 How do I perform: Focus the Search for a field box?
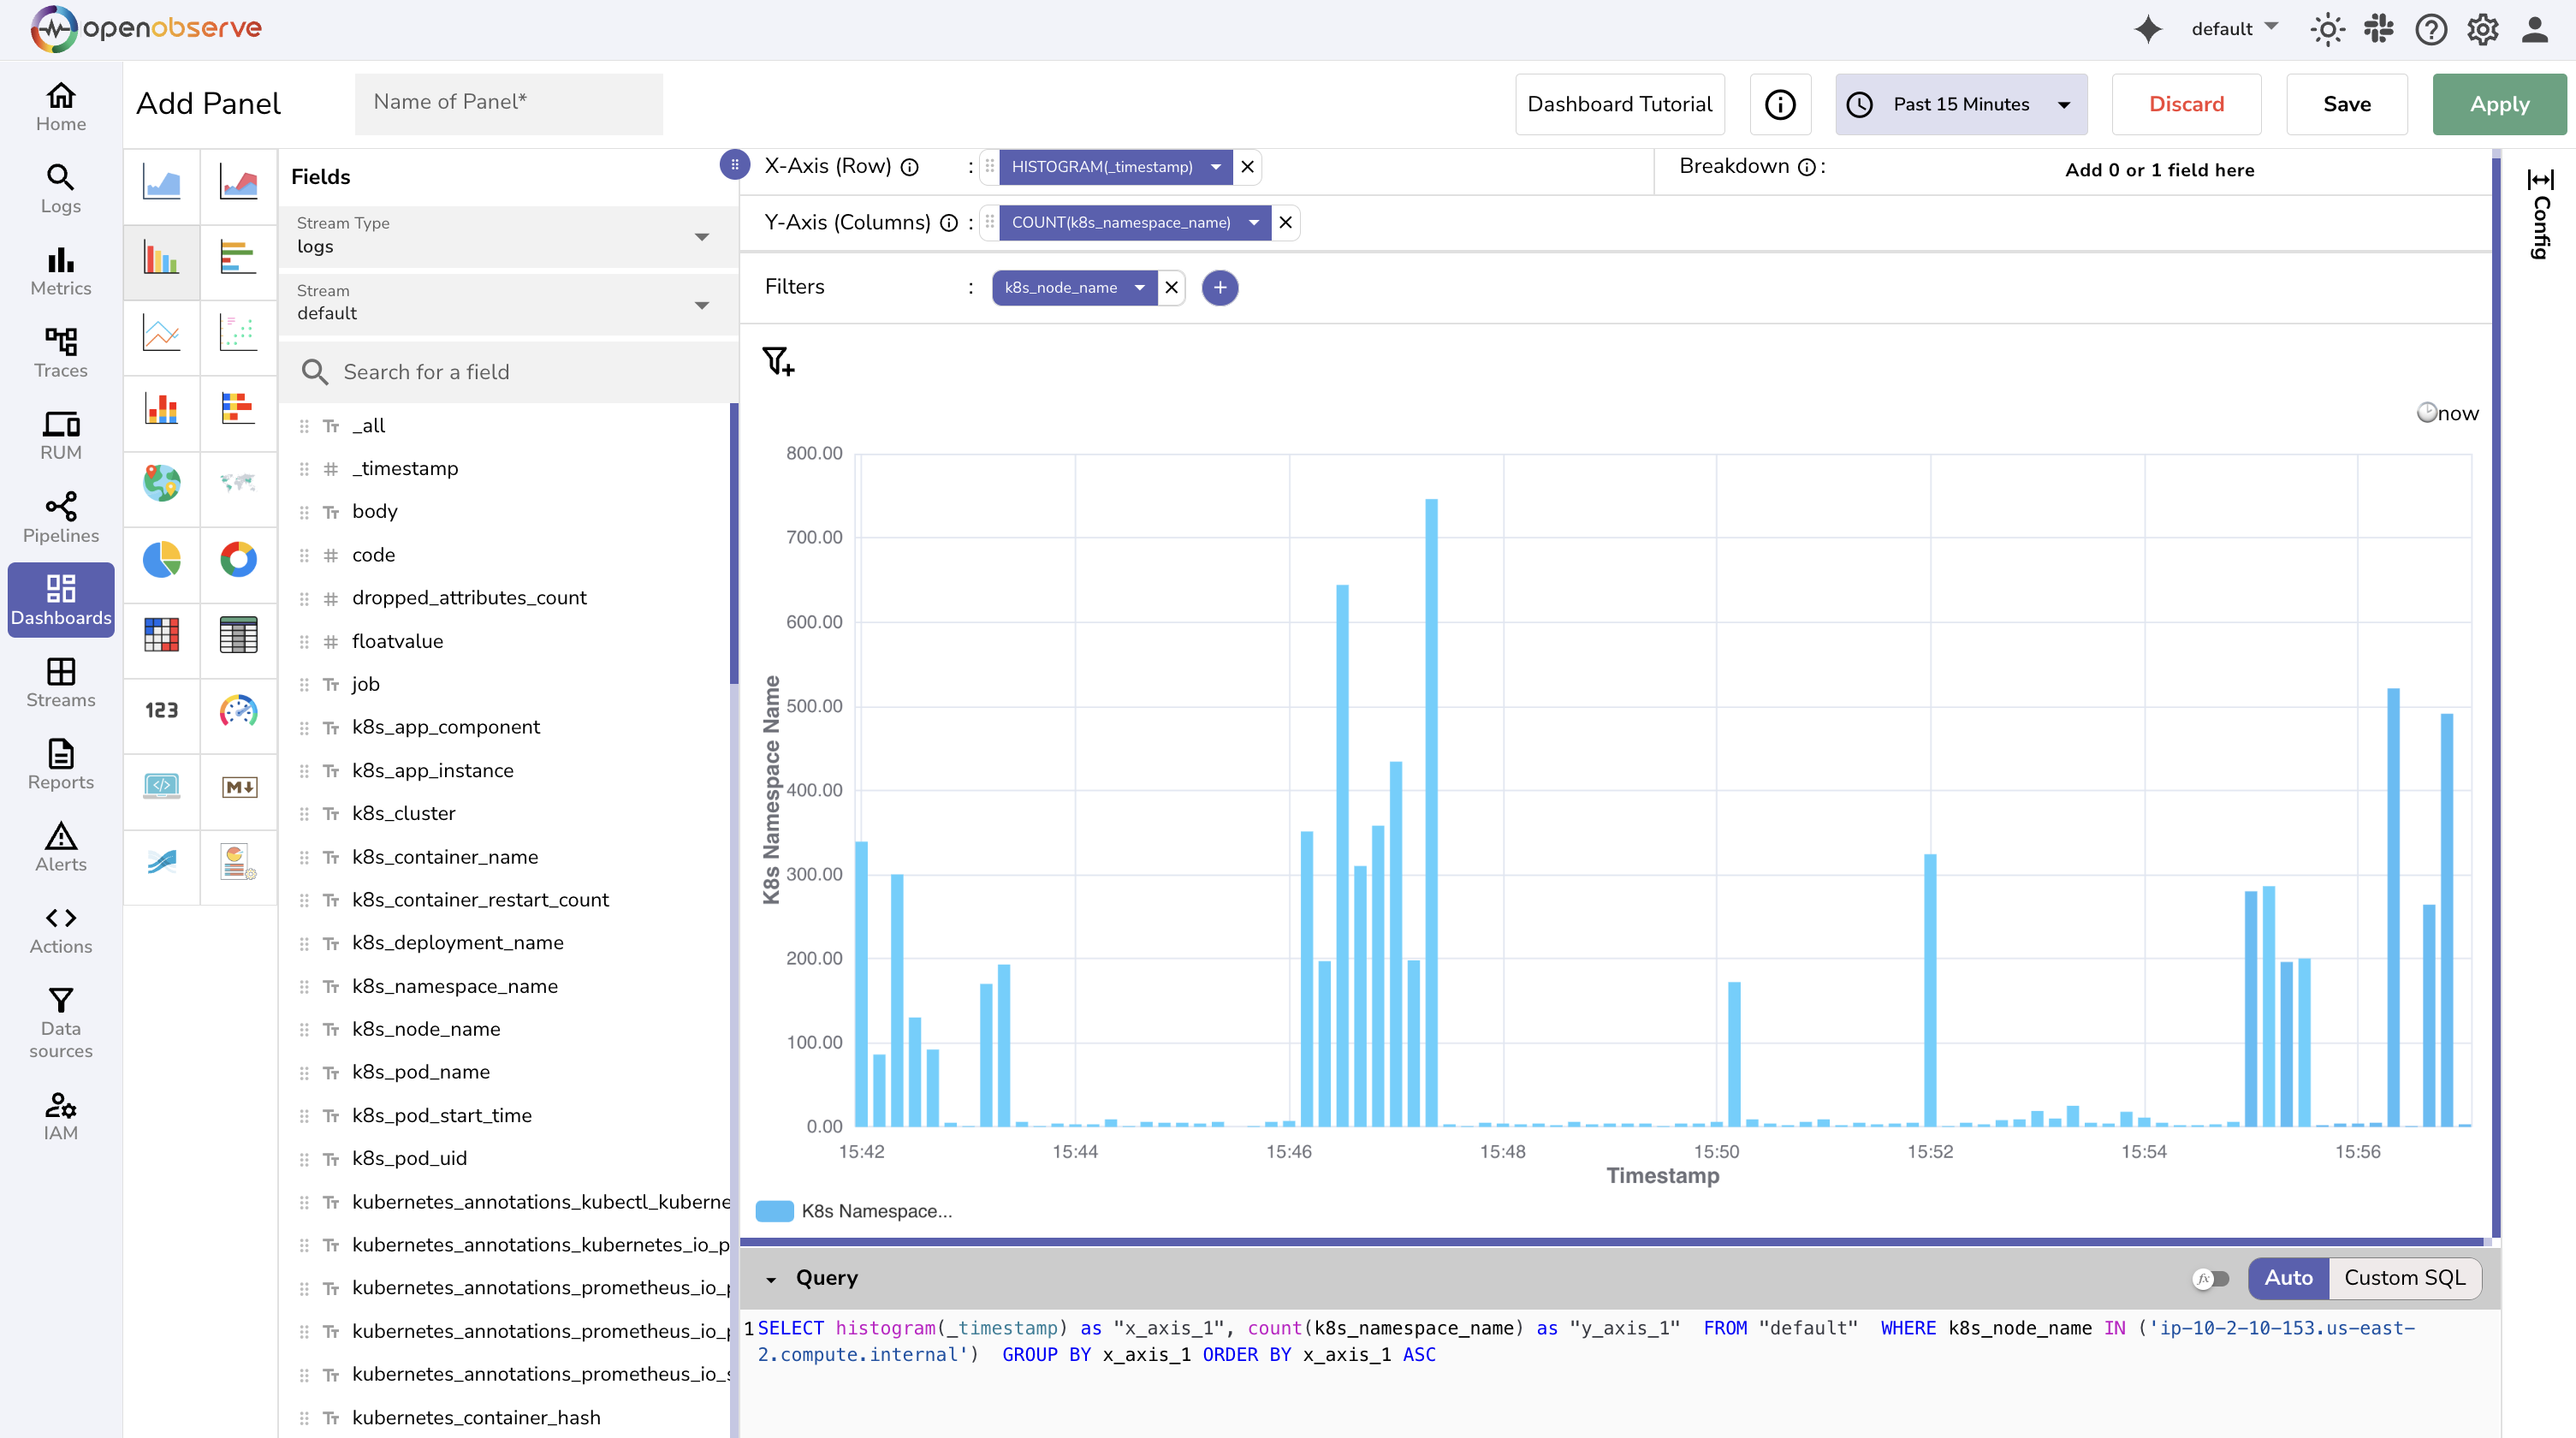click(509, 372)
